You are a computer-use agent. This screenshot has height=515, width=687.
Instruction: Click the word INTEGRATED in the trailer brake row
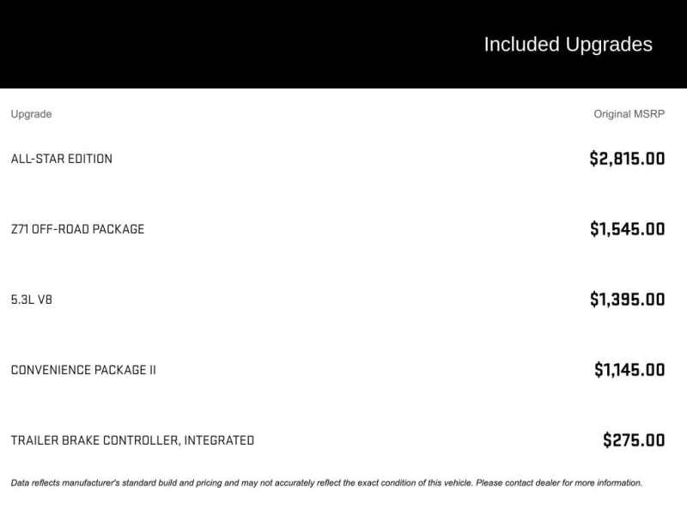[218, 440]
